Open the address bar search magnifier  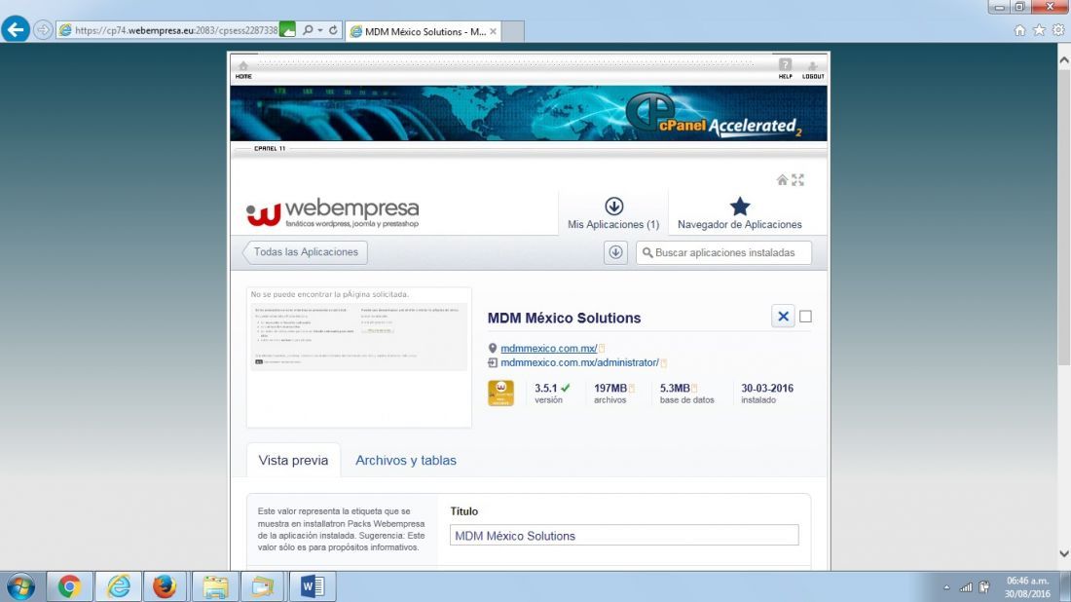pos(308,30)
